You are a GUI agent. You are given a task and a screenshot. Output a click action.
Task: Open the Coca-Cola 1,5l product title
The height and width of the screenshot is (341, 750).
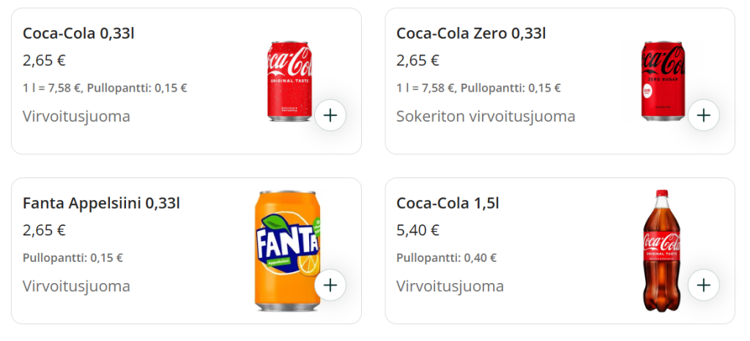click(x=448, y=202)
